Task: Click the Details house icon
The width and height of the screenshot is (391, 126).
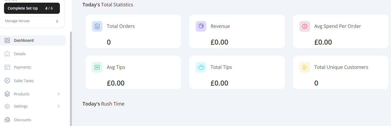Action: (7, 54)
